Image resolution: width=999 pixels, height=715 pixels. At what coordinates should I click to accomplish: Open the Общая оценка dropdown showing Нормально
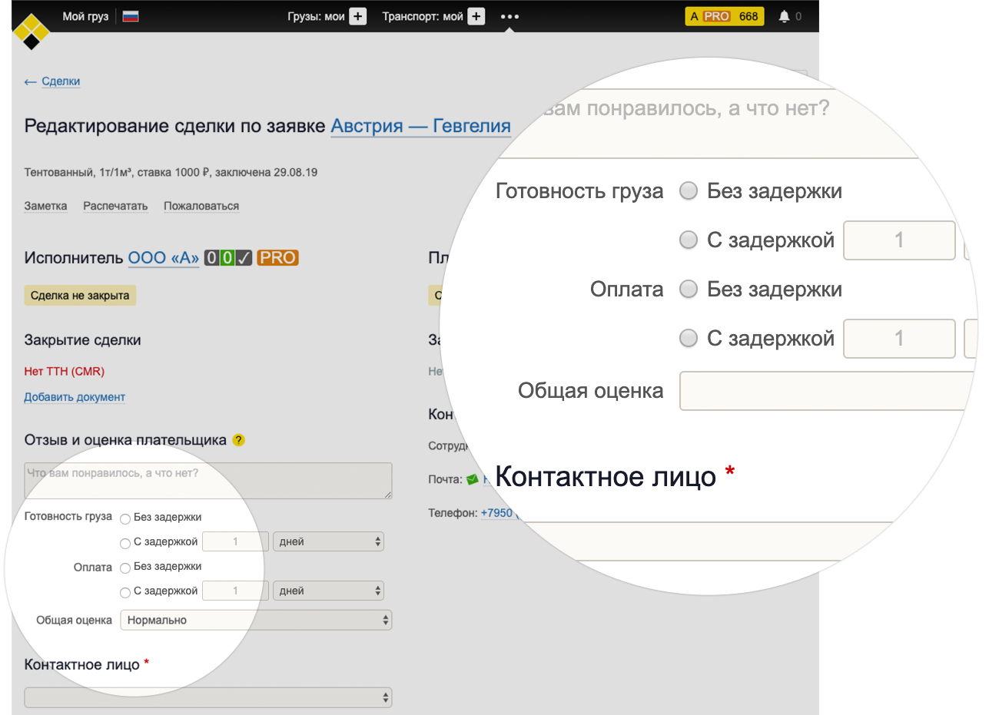tap(256, 620)
